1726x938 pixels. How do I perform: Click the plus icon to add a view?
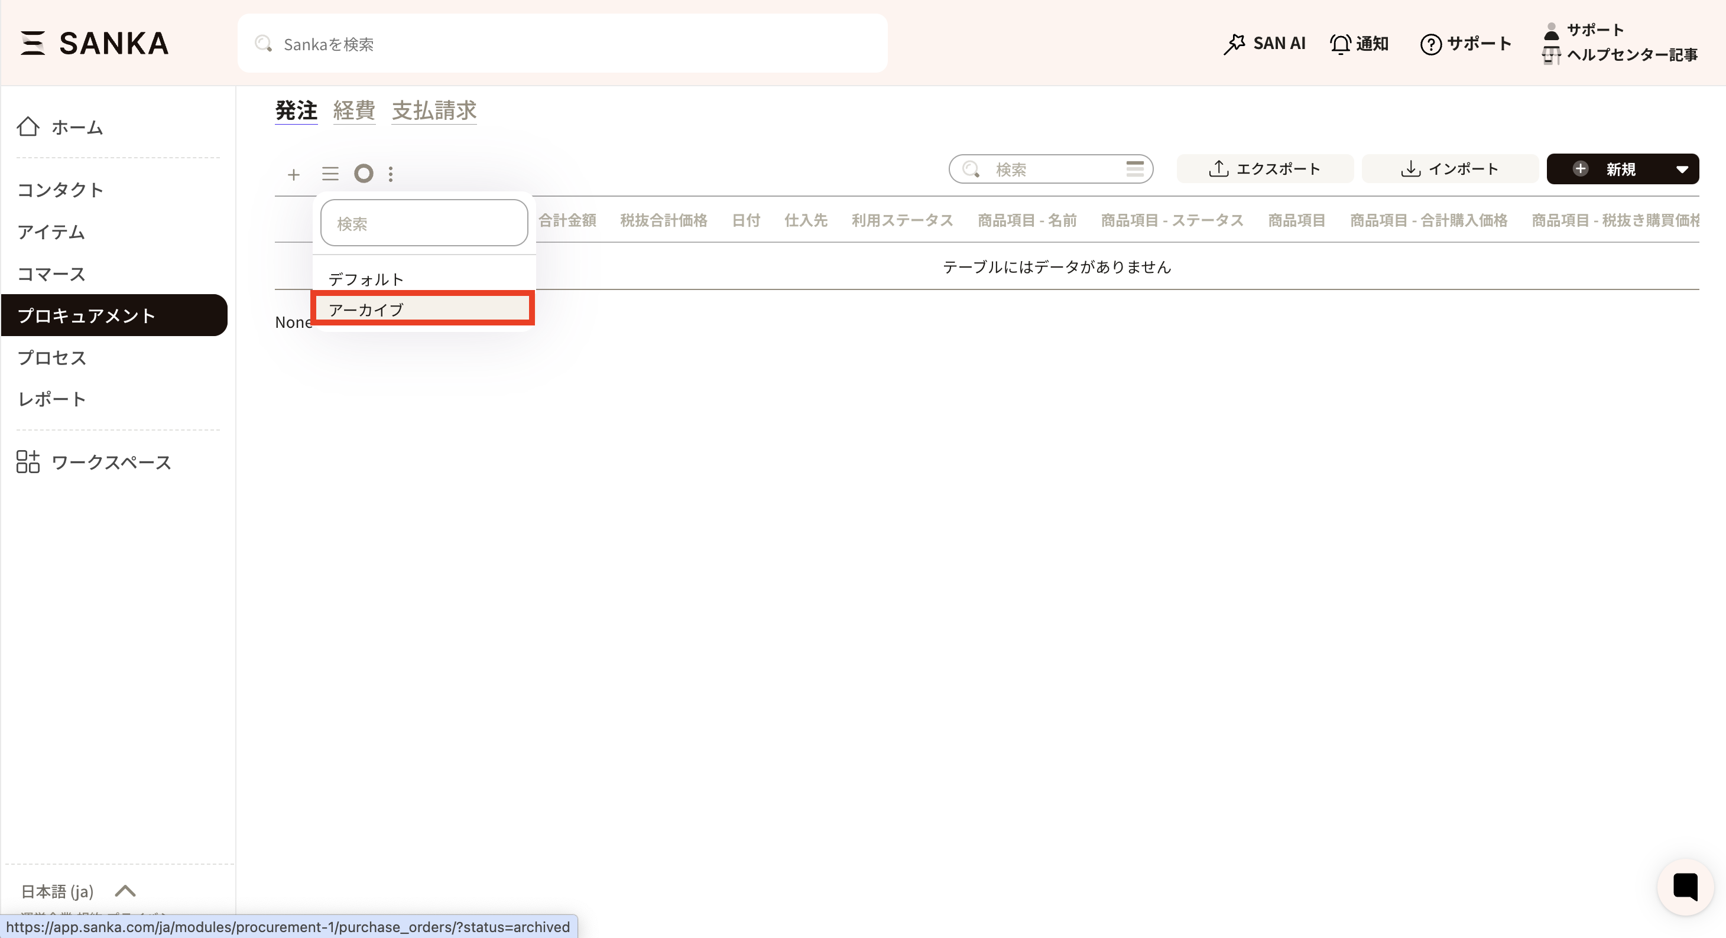coord(293,175)
